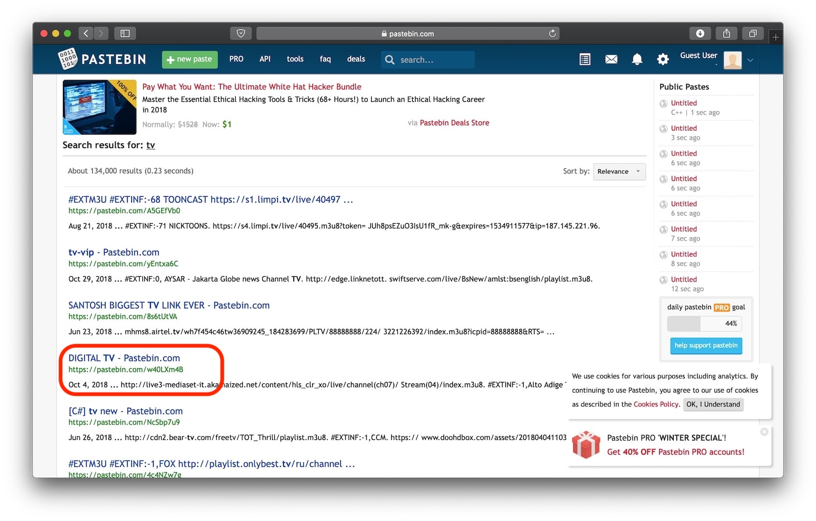
Task: Go forward with Safari forward arrow
Action: pyautogui.click(x=101, y=34)
